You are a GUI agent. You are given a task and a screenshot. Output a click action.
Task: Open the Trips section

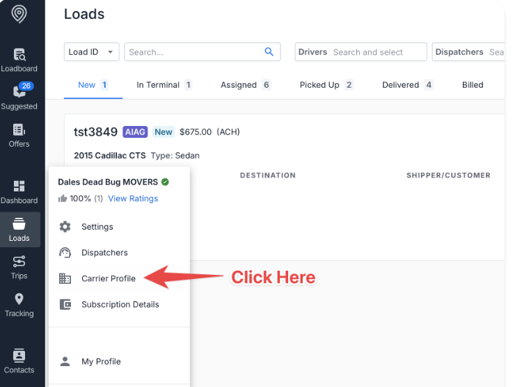tap(19, 267)
